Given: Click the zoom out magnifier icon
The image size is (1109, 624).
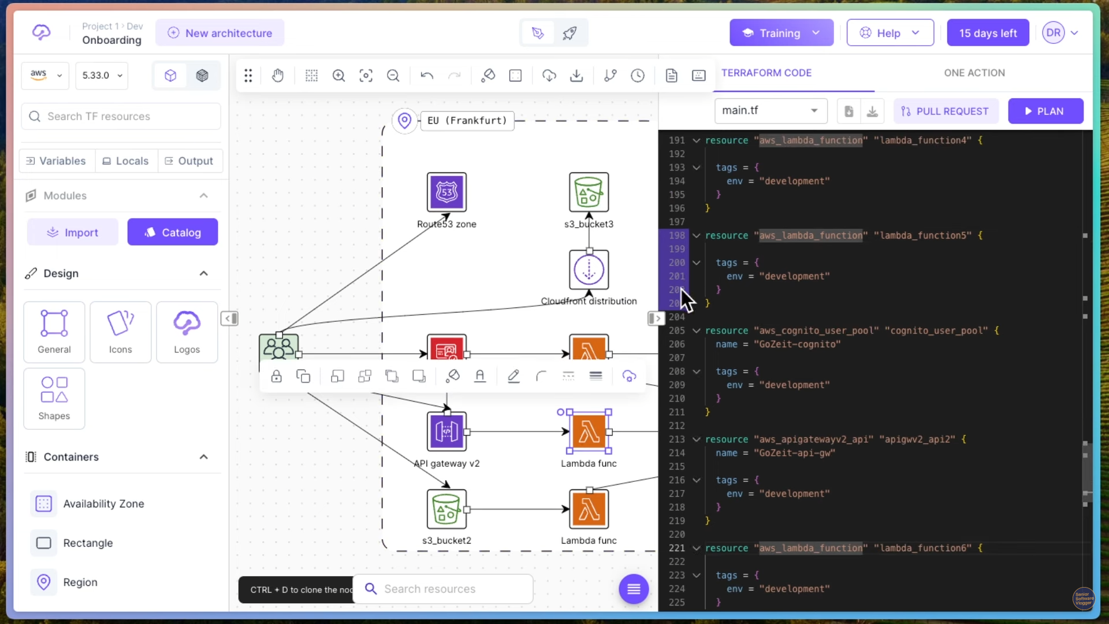Looking at the screenshot, I should [393, 76].
